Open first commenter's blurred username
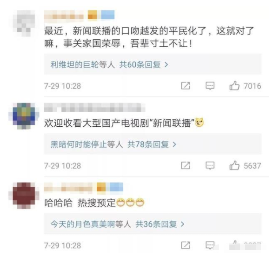Image resolution: width=274 pixels, height=253 pixels. [x=64, y=15]
